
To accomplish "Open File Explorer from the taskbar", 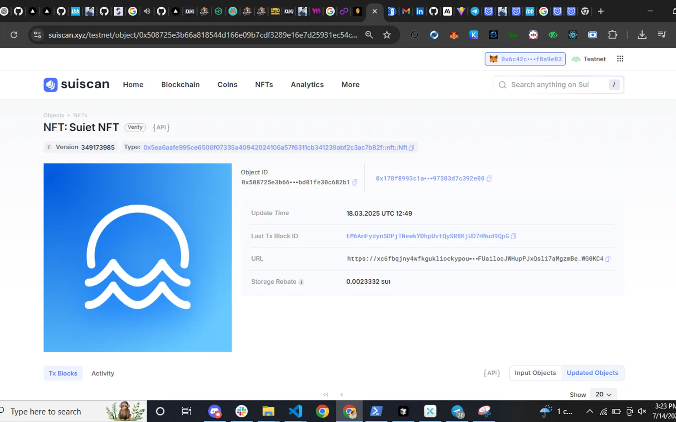I will [x=268, y=411].
